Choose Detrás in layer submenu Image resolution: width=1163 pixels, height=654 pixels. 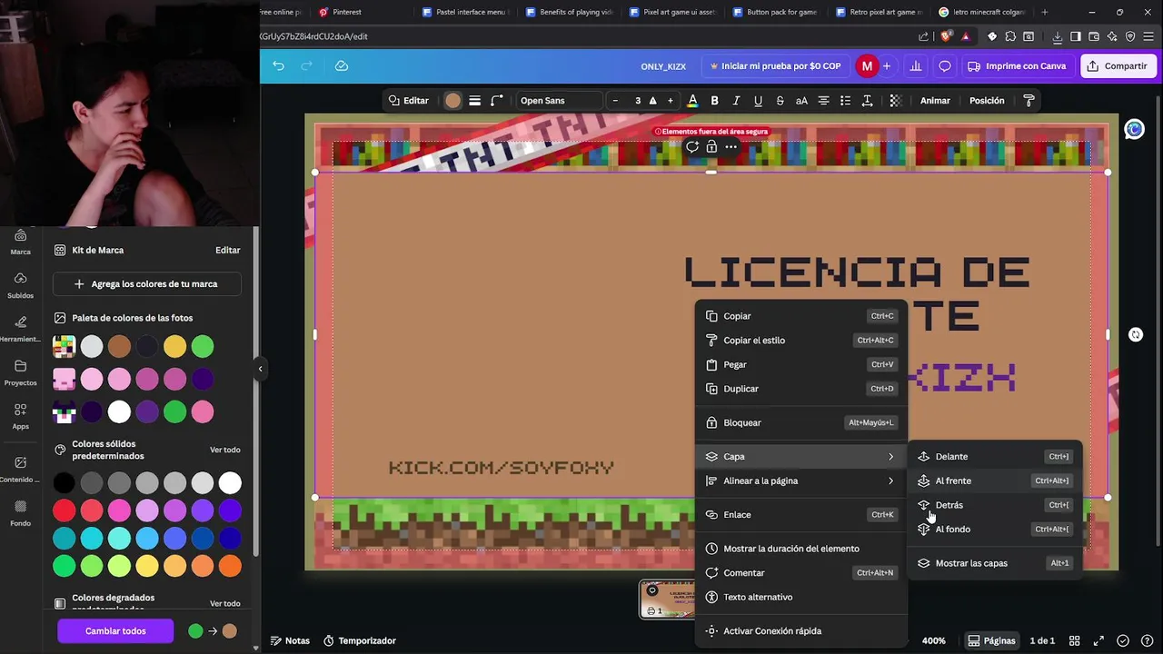pos(995,505)
